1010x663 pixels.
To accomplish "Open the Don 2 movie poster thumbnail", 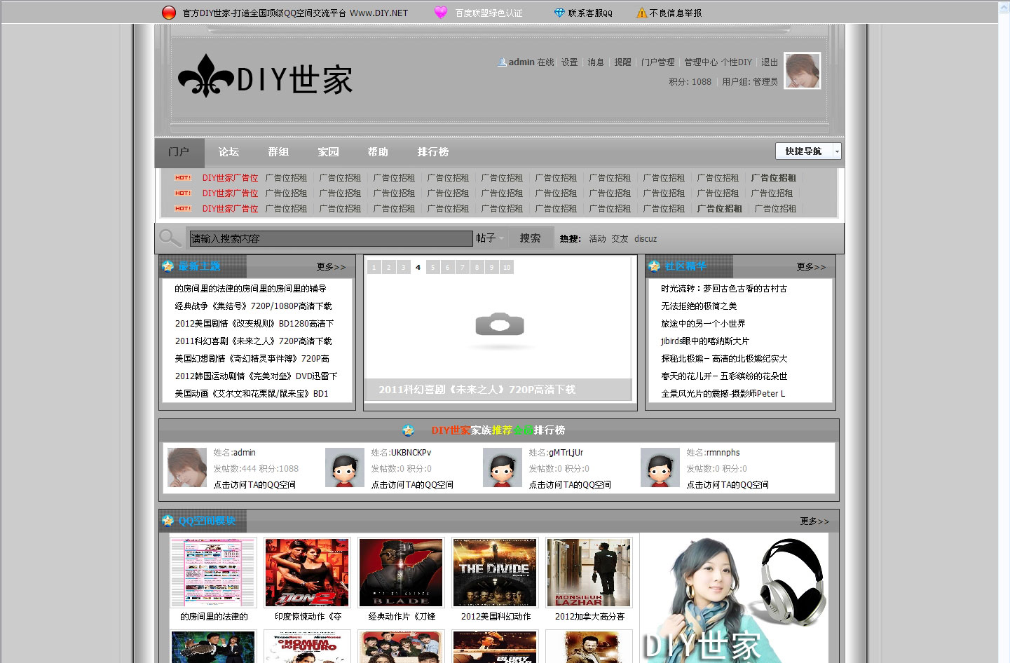I will [307, 573].
